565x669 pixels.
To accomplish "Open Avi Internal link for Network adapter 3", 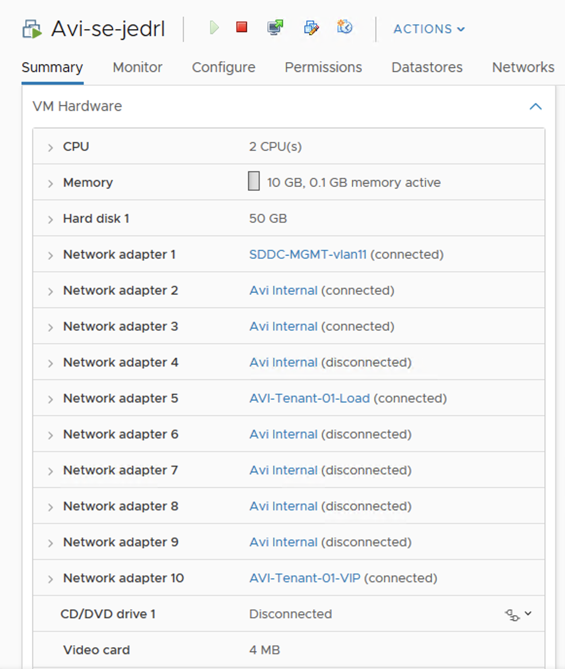I will coord(283,326).
